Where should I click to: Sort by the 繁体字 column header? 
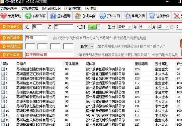(x=91, y=64)
